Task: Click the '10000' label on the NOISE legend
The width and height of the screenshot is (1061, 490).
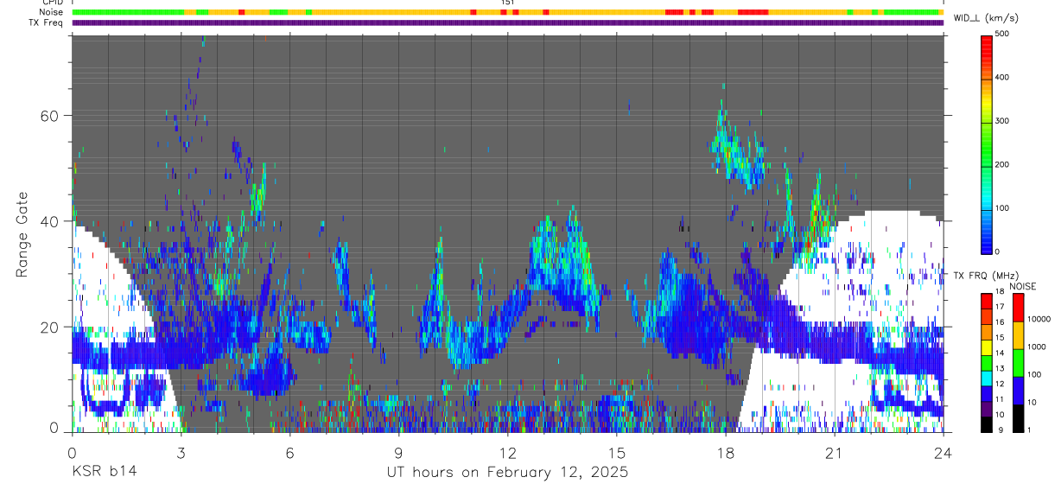Action: click(1039, 319)
